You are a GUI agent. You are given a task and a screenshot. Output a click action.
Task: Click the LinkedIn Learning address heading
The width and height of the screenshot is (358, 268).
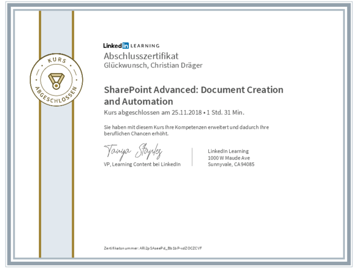228,151
